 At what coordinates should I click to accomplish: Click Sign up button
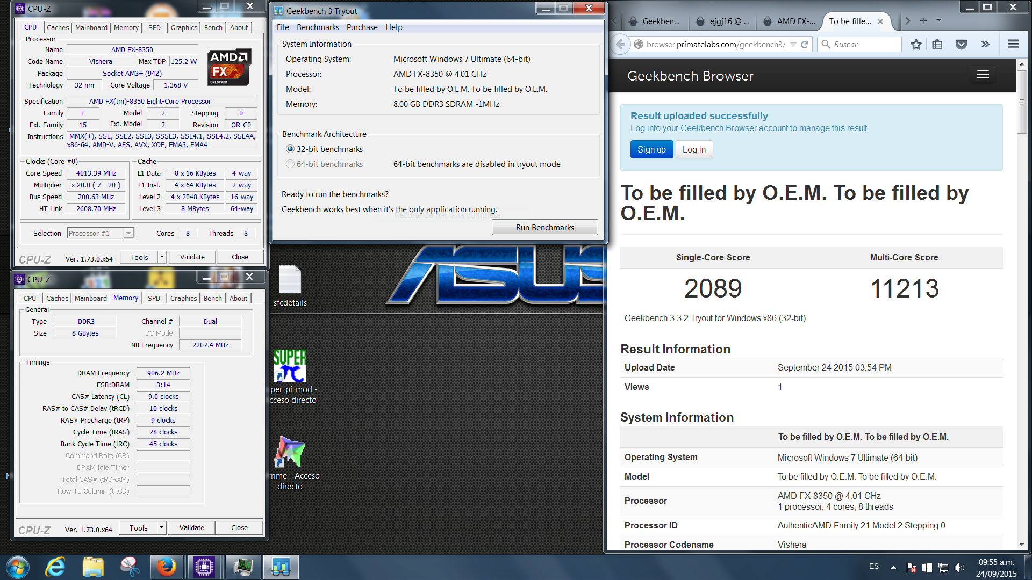[x=651, y=149]
